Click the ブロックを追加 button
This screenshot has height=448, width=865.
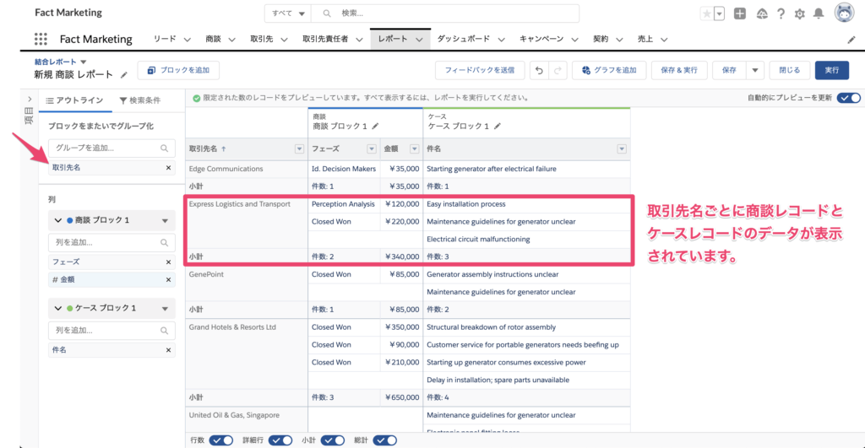(x=178, y=71)
